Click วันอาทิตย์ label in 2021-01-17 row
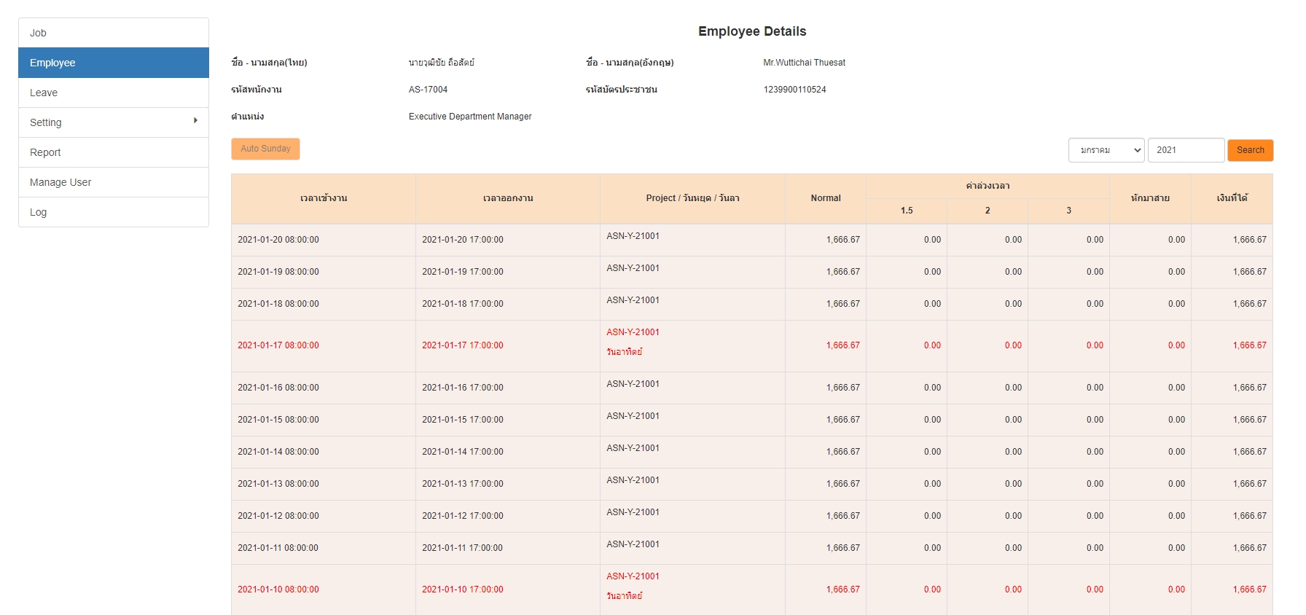The image size is (1306, 615). coord(625,352)
